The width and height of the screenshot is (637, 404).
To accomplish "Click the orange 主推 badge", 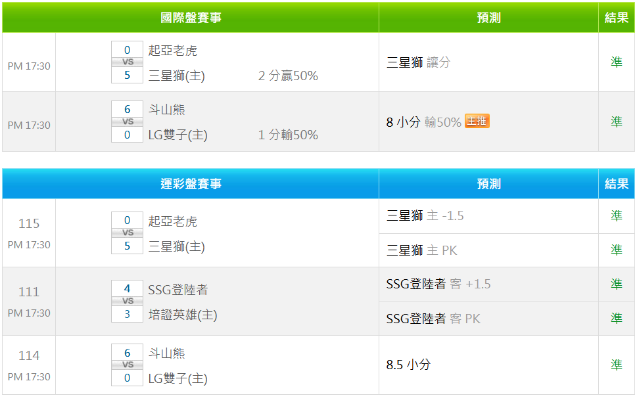I will pos(477,122).
